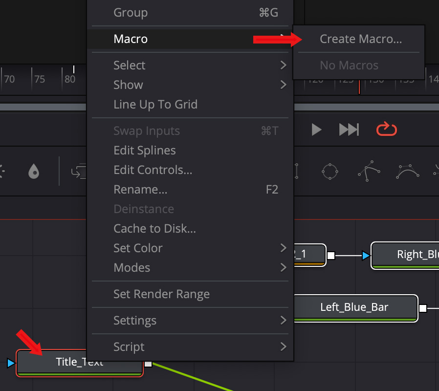Select the Blur droplet tool icon
This screenshot has width=439, height=391.
coord(34,172)
